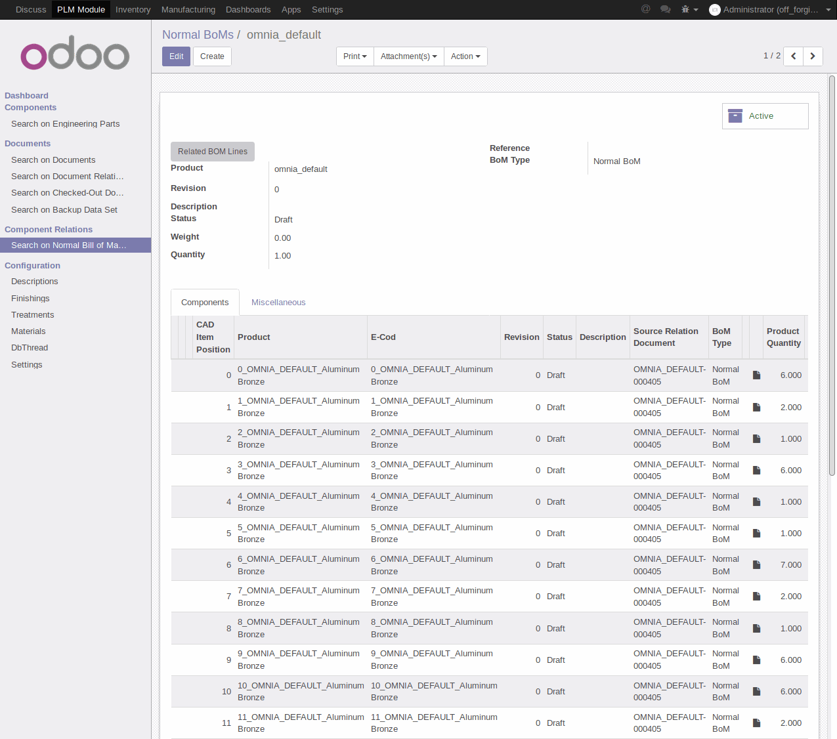Screen dimensions: 837x739
Task: Open the Manufacturing menu
Action: tap(188, 9)
